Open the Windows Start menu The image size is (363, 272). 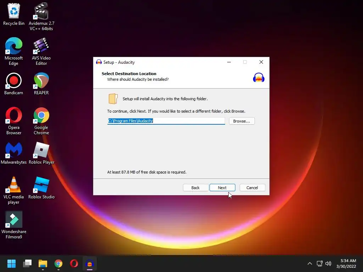(11, 263)
